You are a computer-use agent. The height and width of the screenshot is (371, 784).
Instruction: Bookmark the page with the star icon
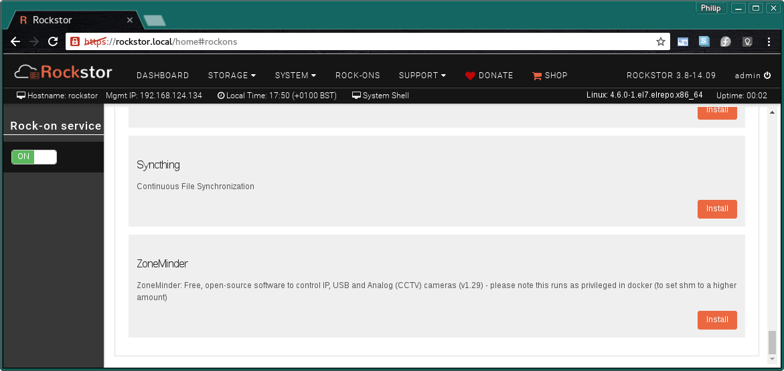(661, 42)
